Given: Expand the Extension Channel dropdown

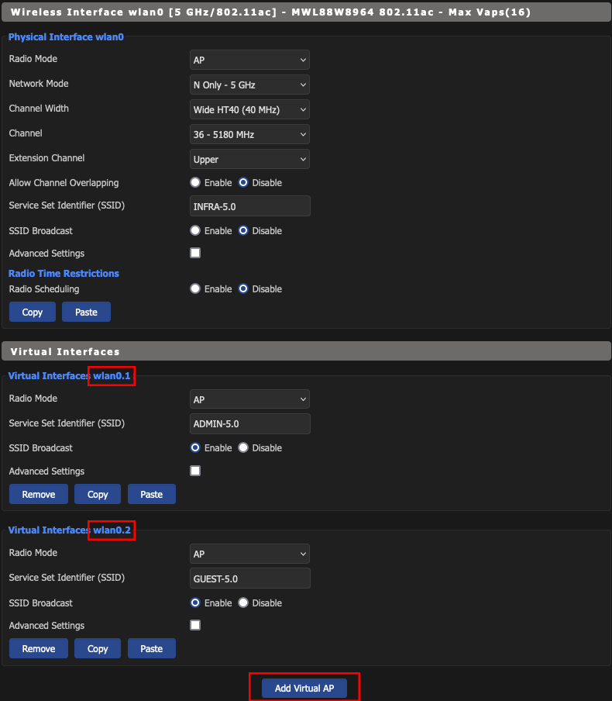Looking at the screenshot, I should 249,159.
